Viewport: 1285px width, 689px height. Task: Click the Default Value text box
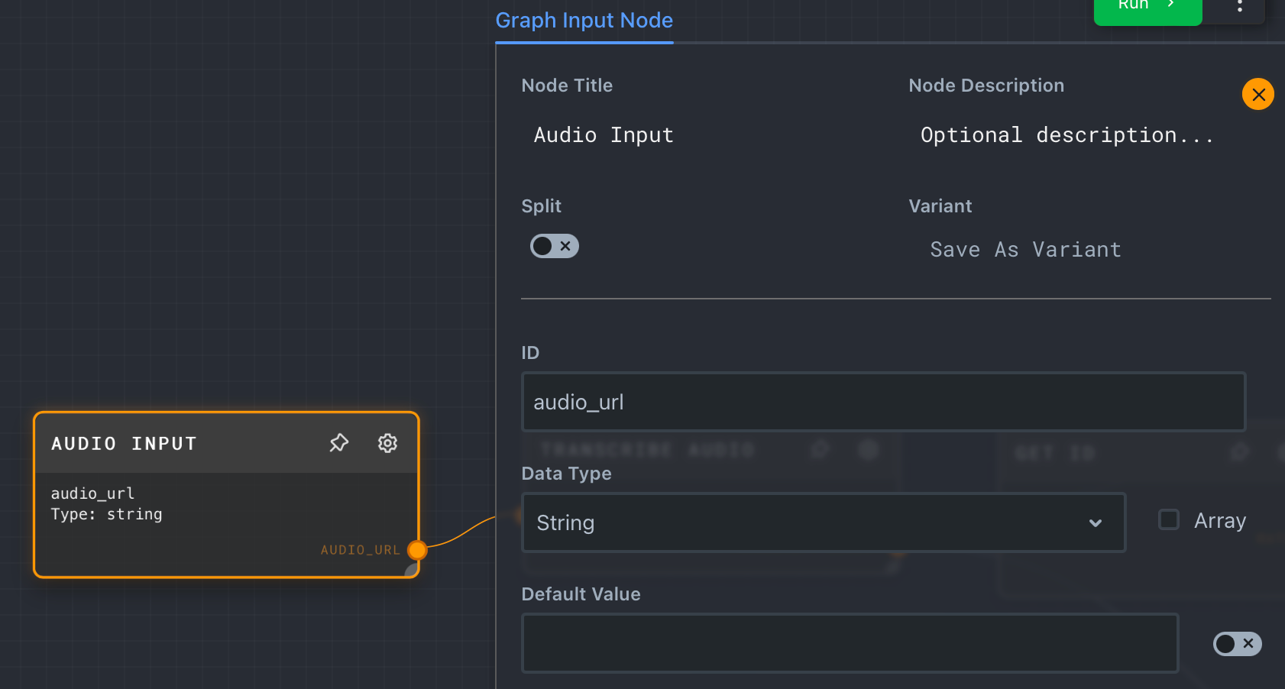tap(850, 643)
